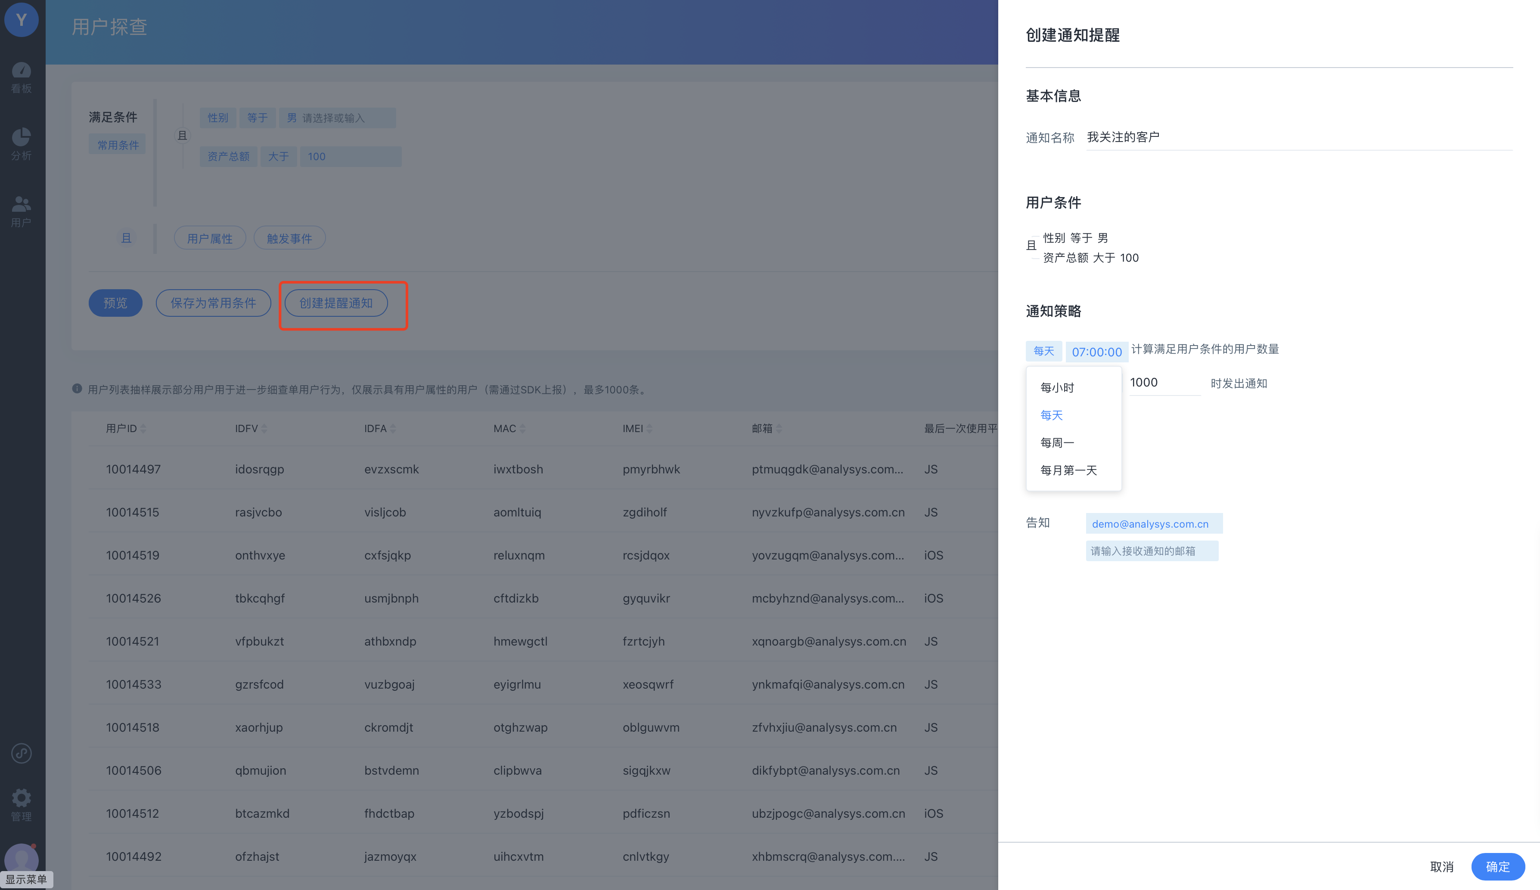Viewport: 1540px width, 890px height.
Task: Click user ID 10014515
Action: click(x=133, y=512)
